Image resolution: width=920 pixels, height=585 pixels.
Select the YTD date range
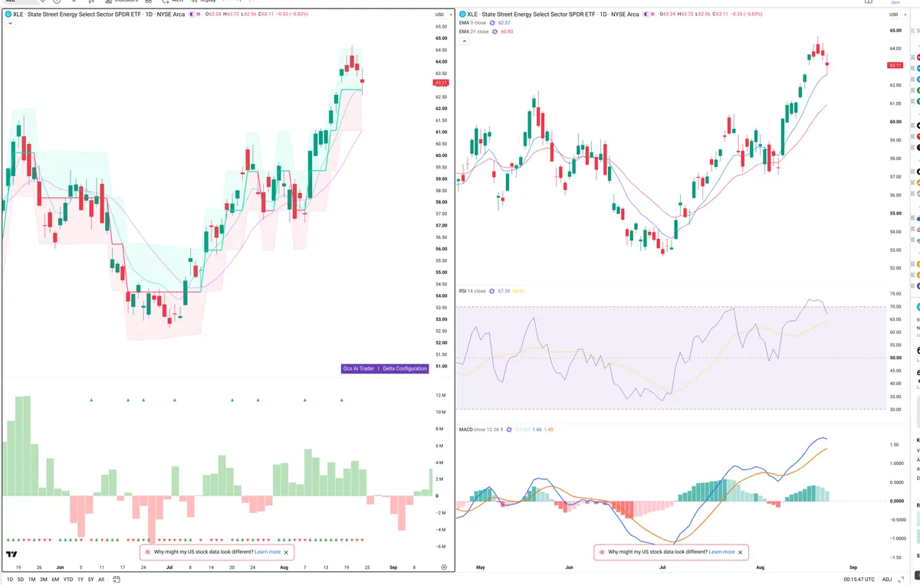point(68,580)
